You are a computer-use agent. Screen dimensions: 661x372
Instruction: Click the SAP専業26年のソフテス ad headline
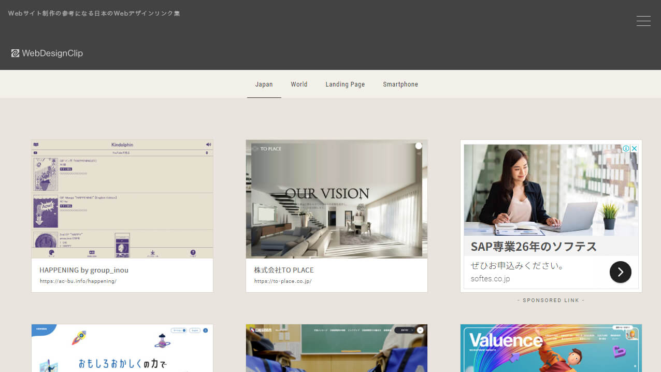coord(534,246)
